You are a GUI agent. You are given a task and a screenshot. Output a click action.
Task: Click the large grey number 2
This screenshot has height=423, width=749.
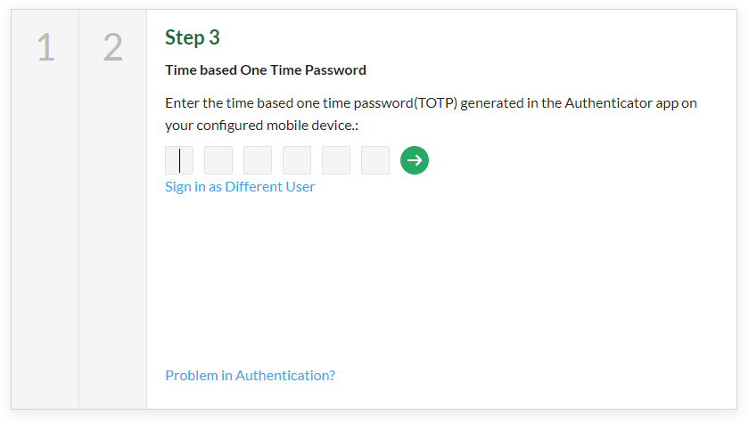112,47
